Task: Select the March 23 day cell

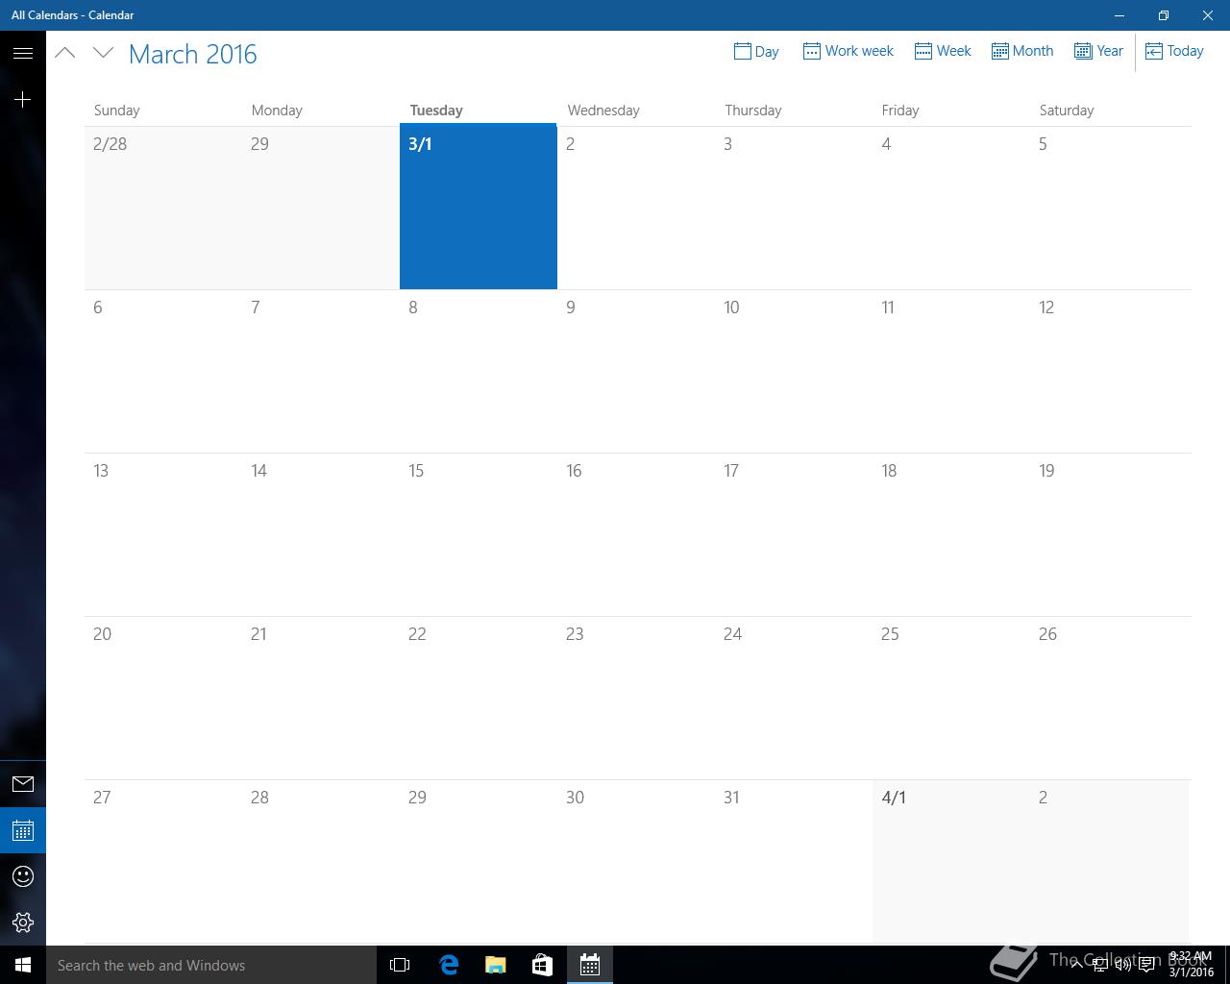Action: 636,698
